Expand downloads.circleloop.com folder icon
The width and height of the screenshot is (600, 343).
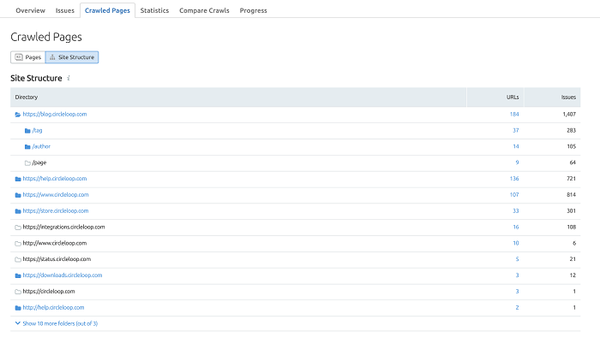click(18, 275)
